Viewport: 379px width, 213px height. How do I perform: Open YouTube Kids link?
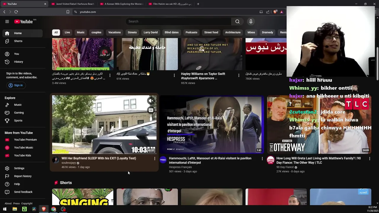click(23, 156)
